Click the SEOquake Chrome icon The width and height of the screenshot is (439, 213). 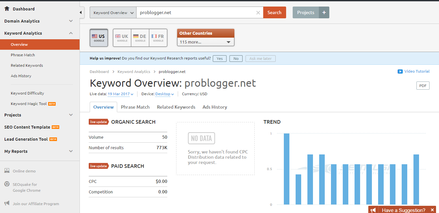tap(7, 184)
